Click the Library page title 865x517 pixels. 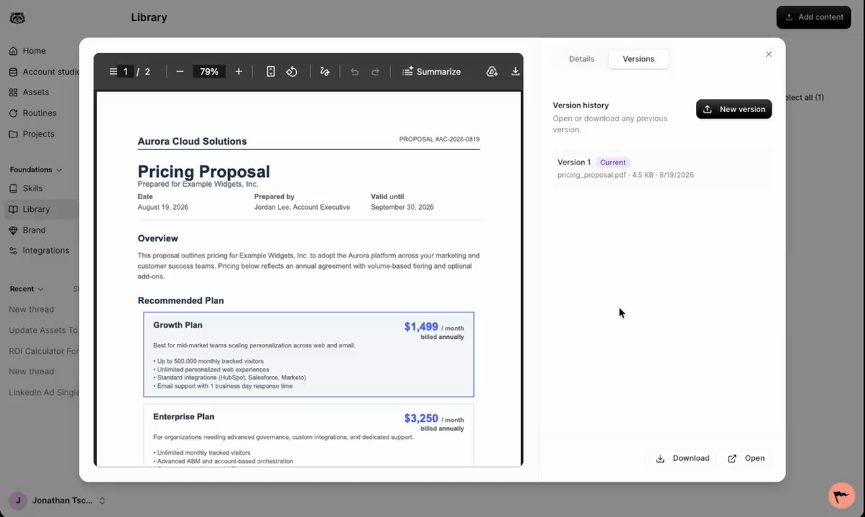pos(149,17)
